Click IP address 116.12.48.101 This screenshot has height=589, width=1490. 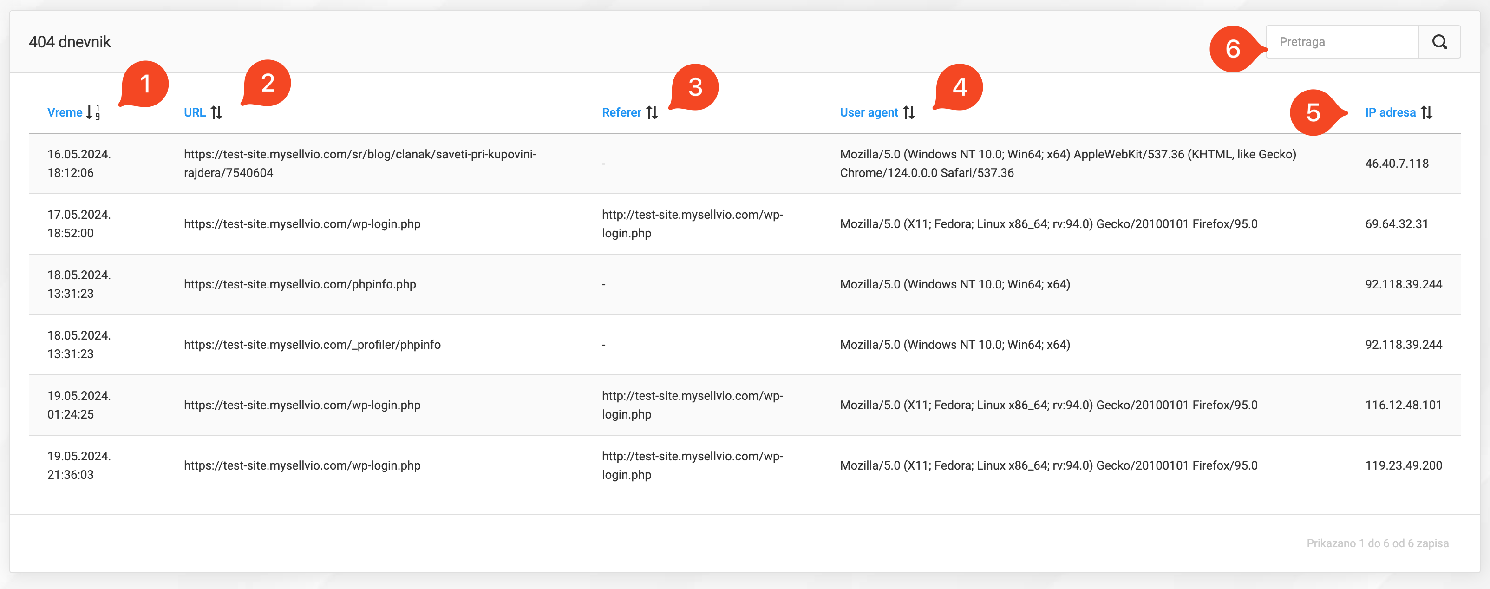point(1403,405)
